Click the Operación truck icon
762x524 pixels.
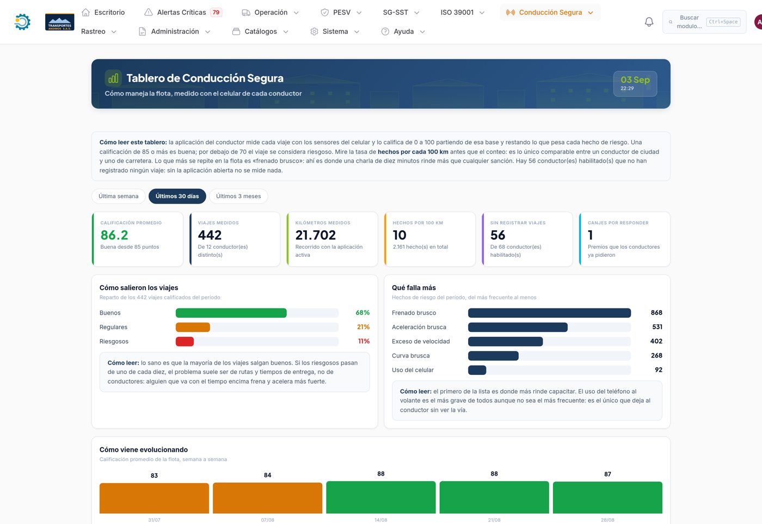pos(246,12)
